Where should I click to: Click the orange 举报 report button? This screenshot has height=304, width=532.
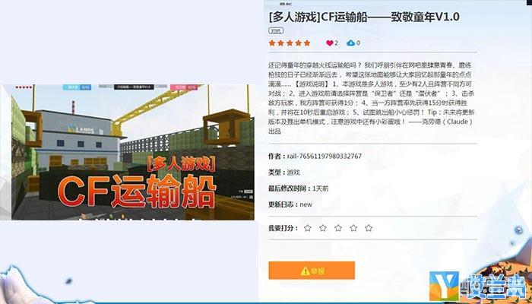coord(312,271)
